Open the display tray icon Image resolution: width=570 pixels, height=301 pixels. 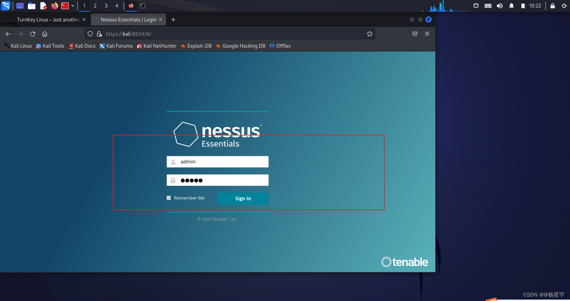(476, 6)
